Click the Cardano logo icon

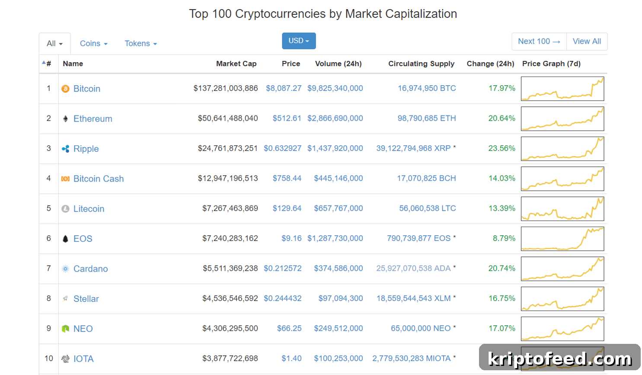(65, 269)
